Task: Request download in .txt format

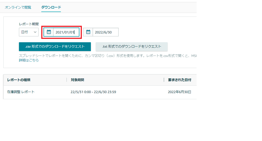Action: (x=132, y=47)
